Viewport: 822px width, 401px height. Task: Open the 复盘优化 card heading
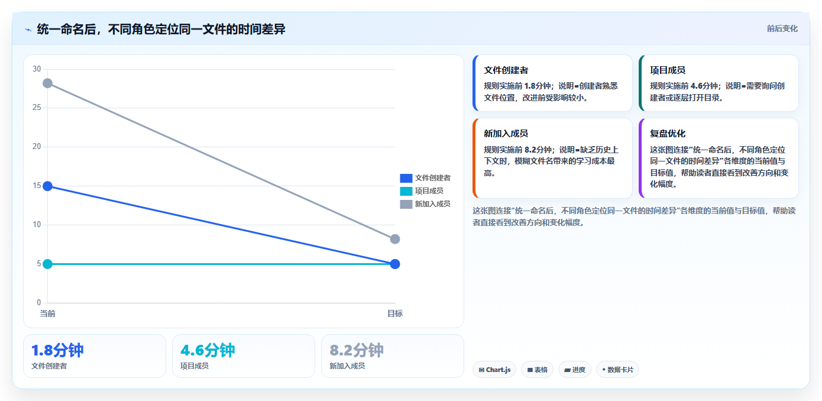tap(668, 134)
